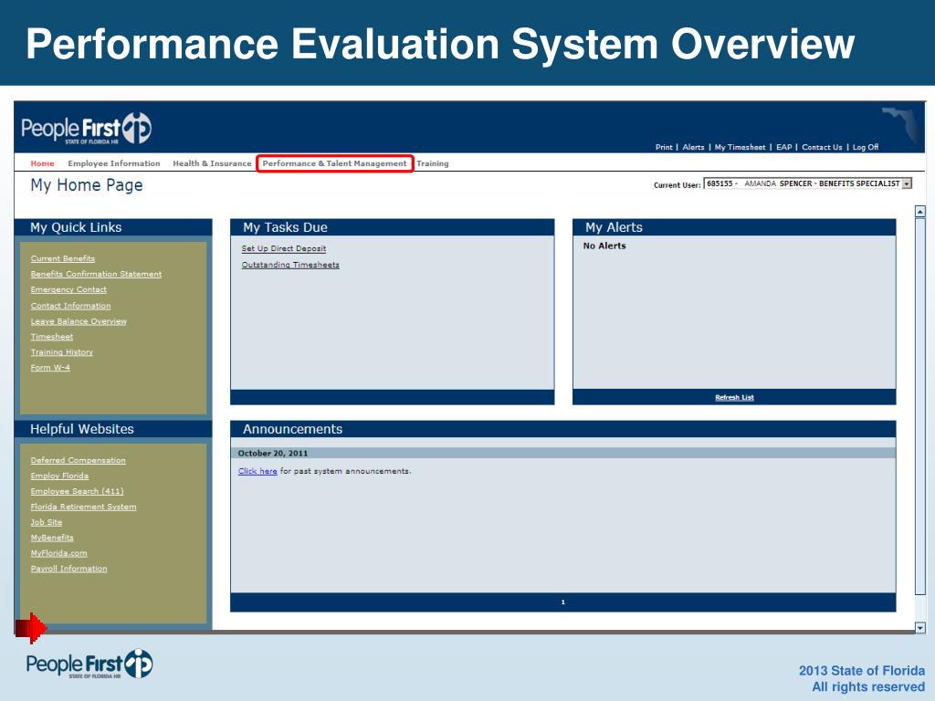Open Set Up Direct Deposit task

(x=284, y=248)
